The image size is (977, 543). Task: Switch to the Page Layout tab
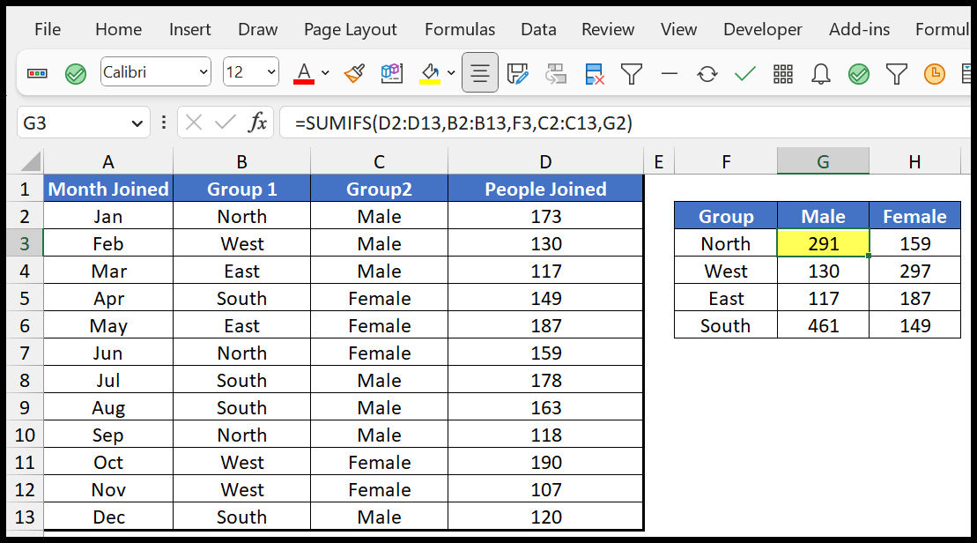350,29
